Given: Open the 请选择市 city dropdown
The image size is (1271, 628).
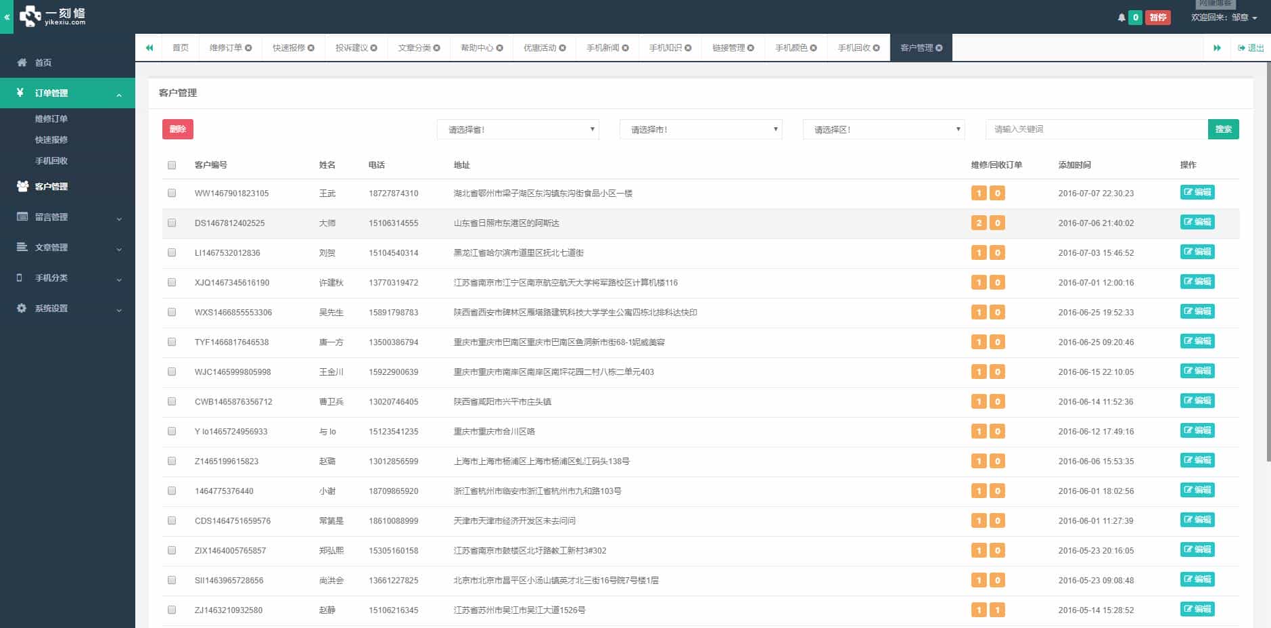Looking at the screenshot, I should point(700,129).
